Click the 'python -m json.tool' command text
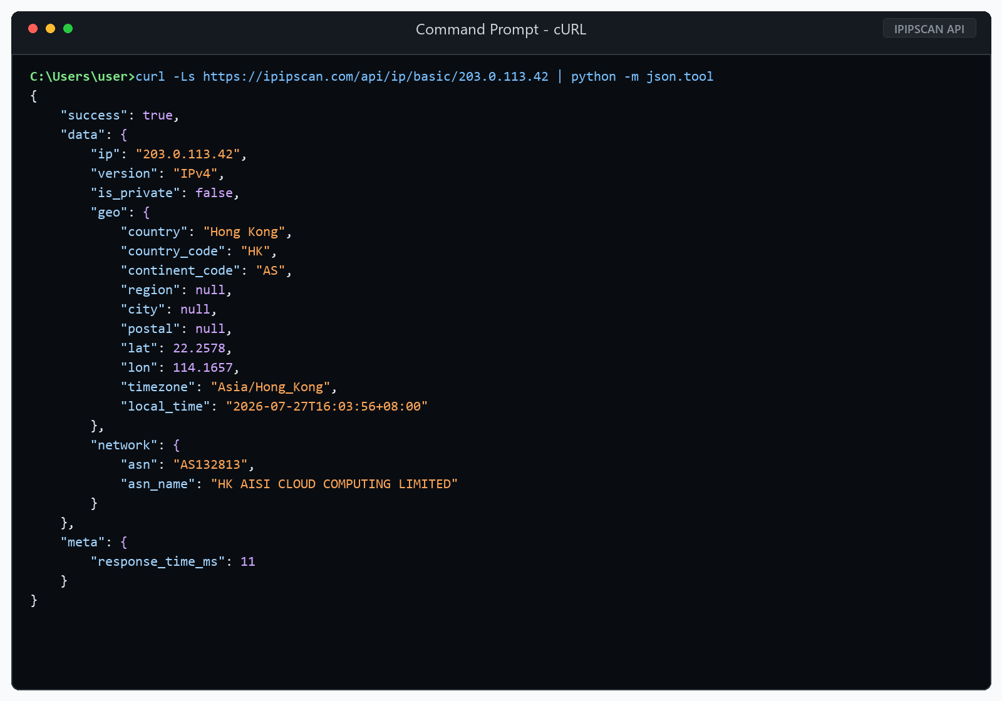Screen dimensions: 1002x701 tap(642, 76)
